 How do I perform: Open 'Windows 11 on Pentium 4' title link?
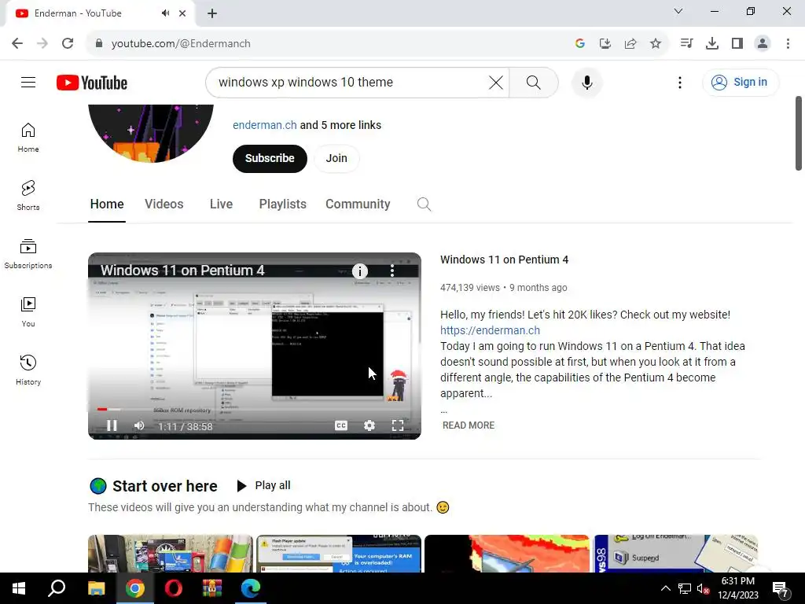click(x=504, y=260)
